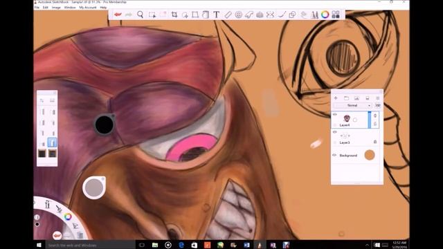Undo the last stroke using toolbar arrow
The image size is (443, 249).
click(118, 15)
